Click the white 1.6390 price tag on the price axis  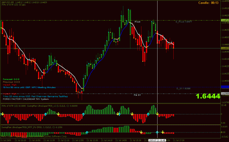[225, 93]
